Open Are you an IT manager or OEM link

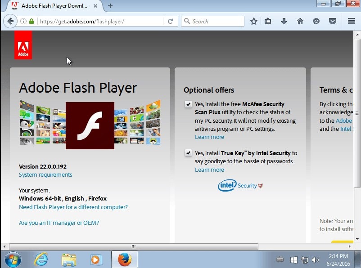coord(59,223)
